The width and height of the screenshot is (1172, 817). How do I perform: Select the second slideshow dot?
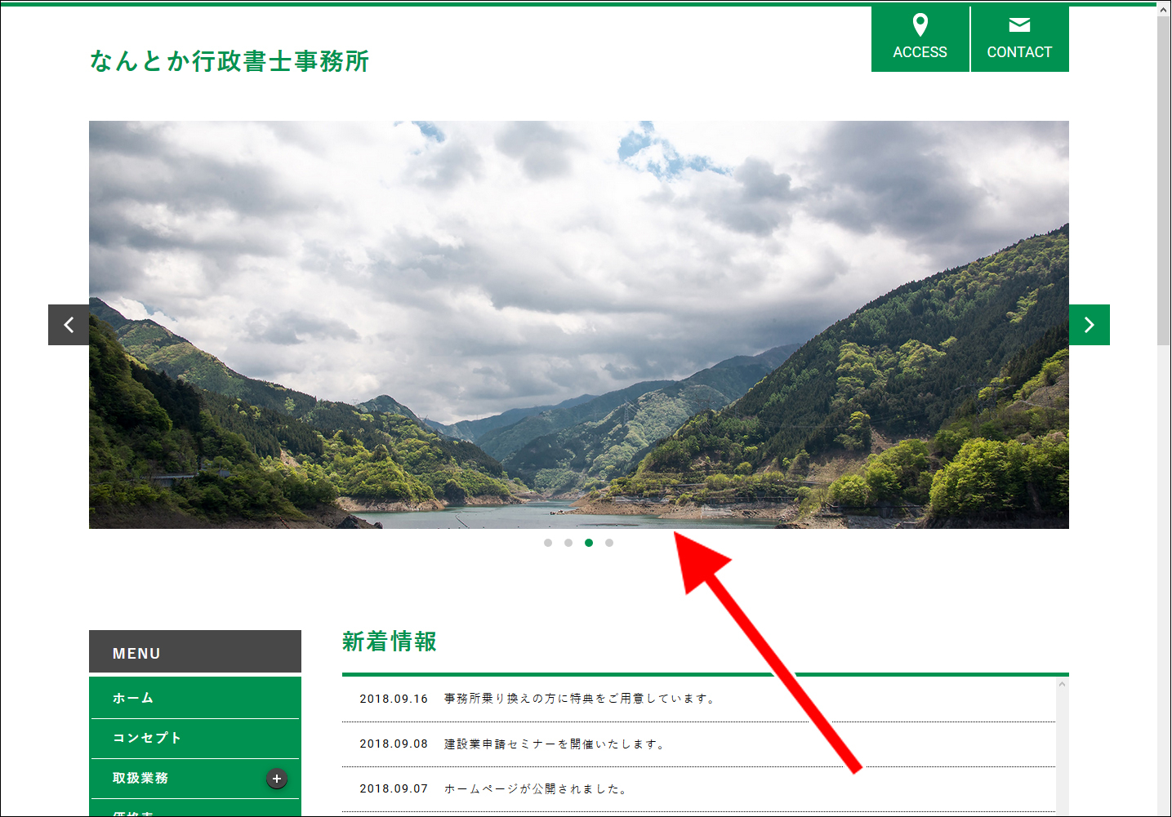568,543
